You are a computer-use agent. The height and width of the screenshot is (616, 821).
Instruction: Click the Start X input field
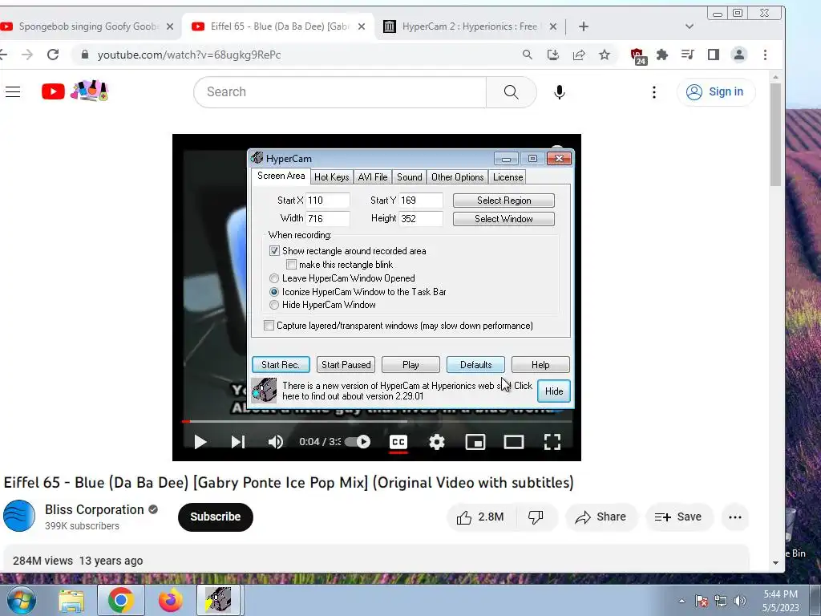pyautogui.click(x=328, y=201)
